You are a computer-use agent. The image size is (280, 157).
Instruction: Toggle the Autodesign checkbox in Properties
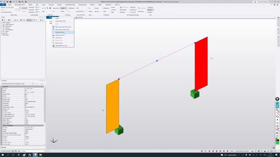[25, 105]
